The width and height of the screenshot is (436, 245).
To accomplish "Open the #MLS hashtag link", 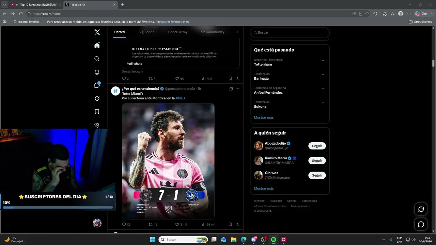I will 180,98.
